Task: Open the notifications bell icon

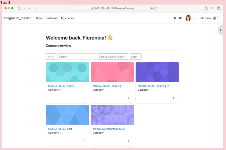Action: (175, 18)
